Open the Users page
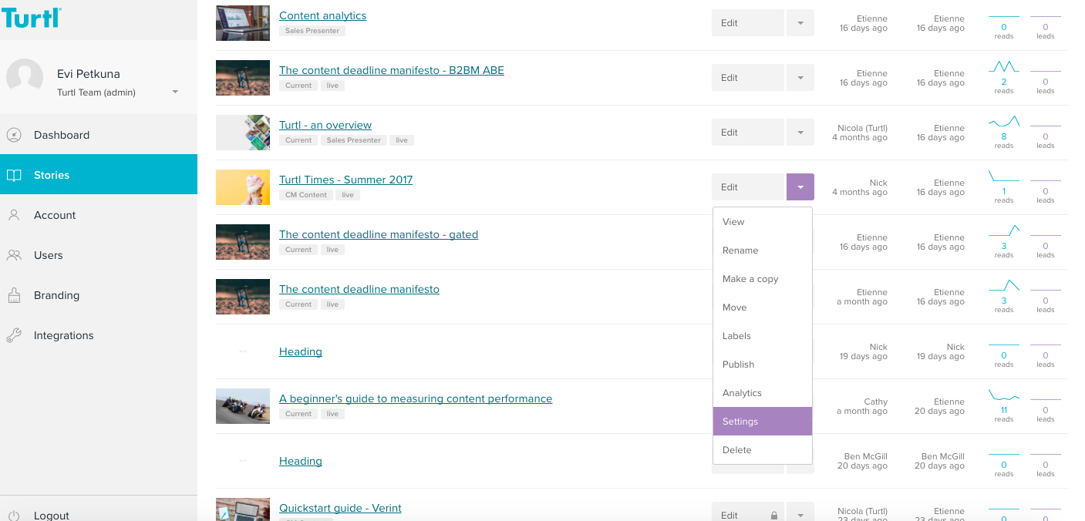 tap(99, 255)
